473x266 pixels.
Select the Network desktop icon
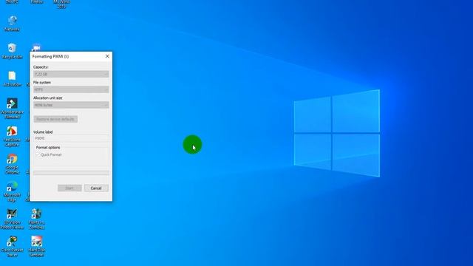click(12, 24)
